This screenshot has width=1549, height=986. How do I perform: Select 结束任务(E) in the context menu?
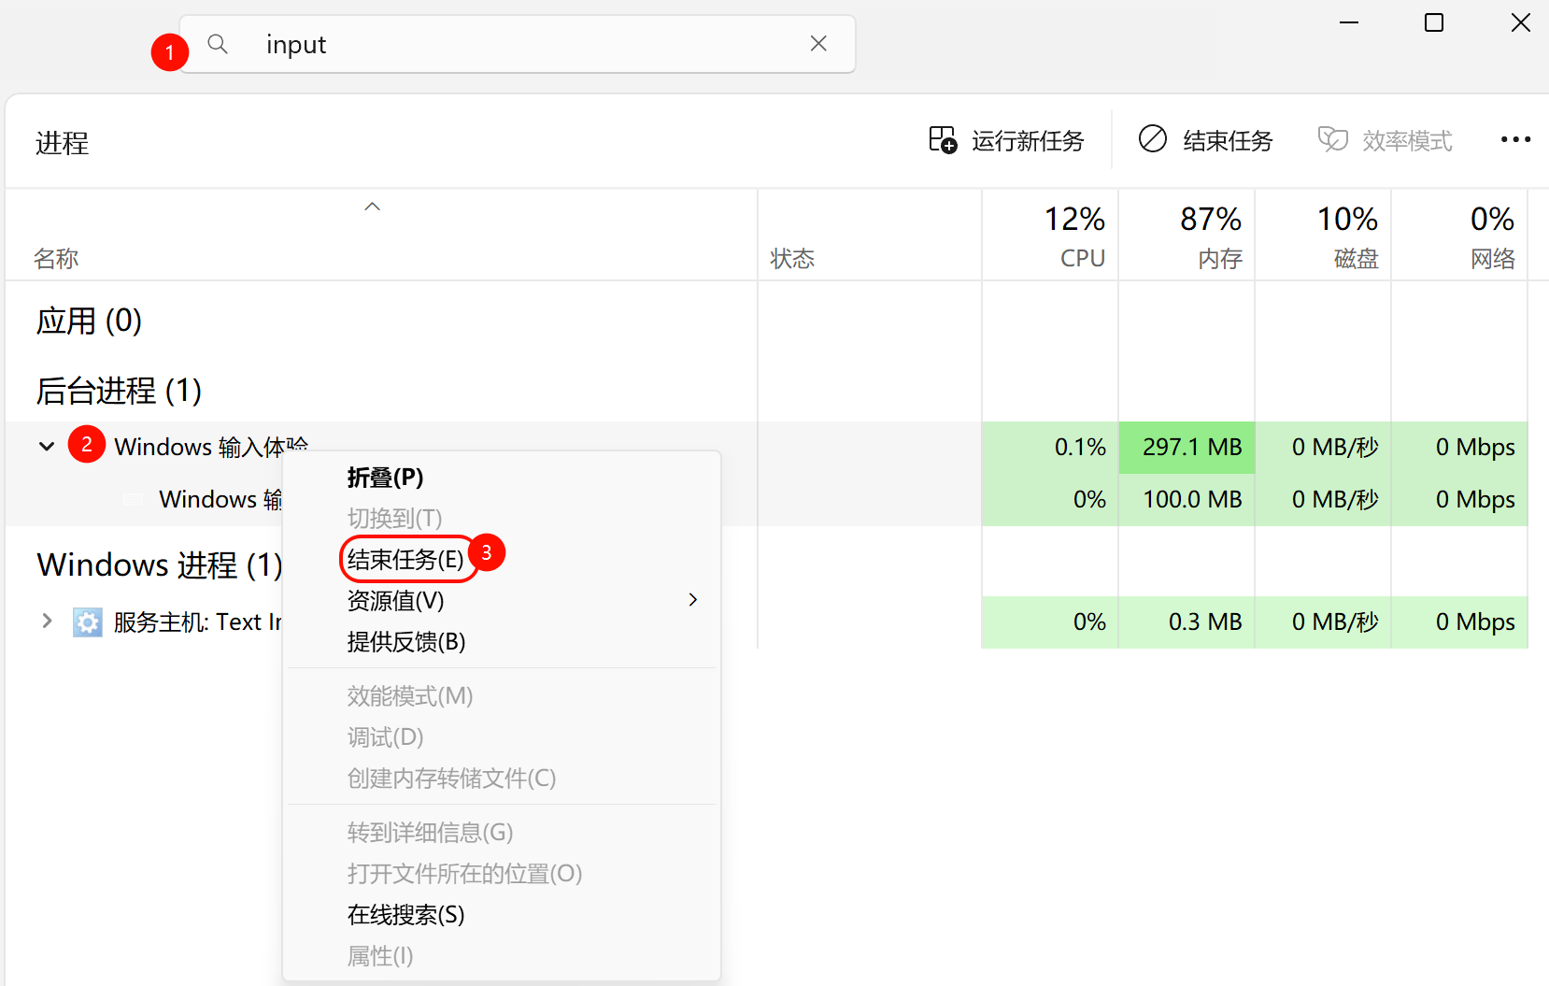point(405,560)
